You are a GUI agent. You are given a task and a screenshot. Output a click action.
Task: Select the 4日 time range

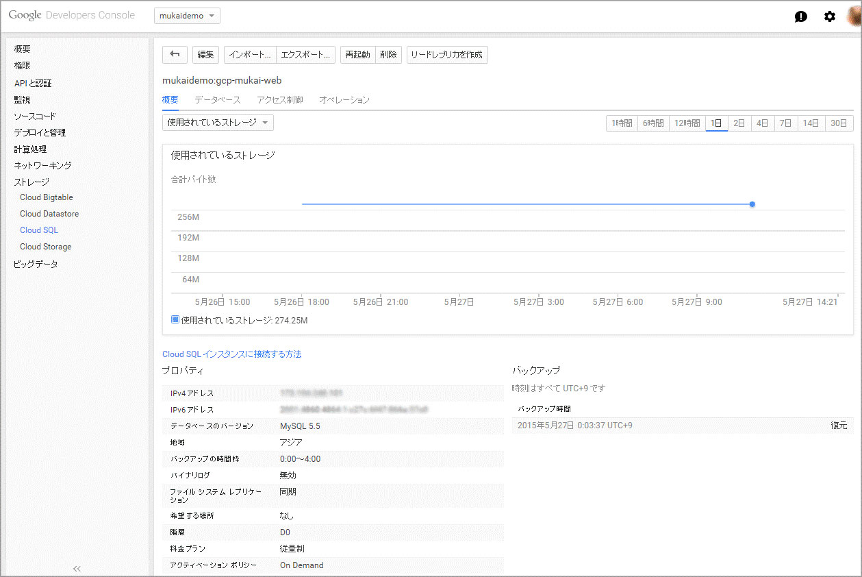[763, 123]
